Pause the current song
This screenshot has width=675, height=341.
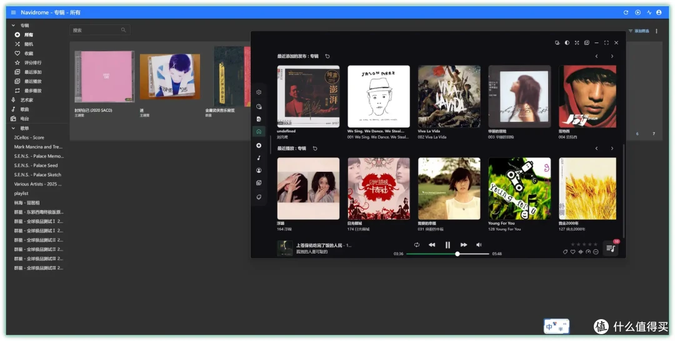[447, 245]
